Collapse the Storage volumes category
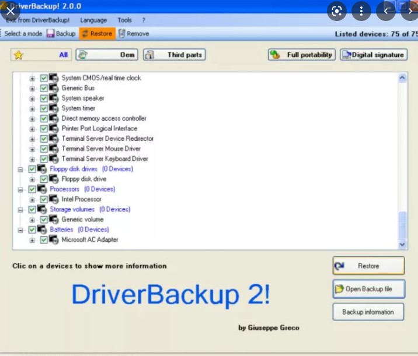This screenshot has height=356, width=418. (20, 210)
